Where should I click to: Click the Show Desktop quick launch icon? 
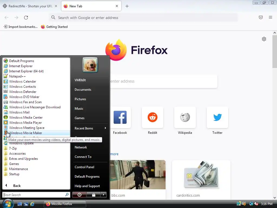pos(19,204)
